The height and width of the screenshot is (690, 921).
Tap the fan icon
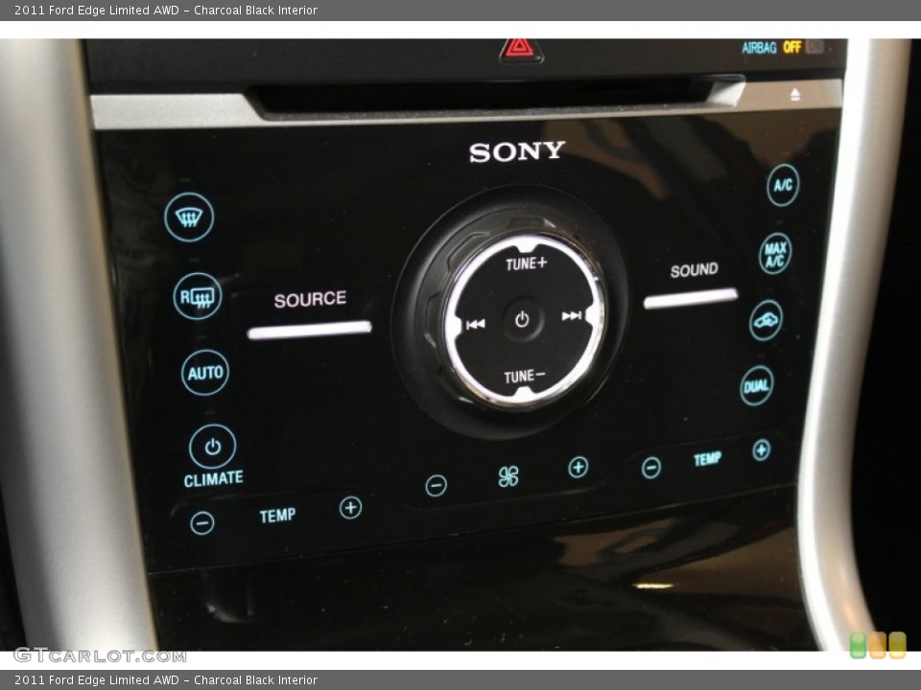pyautogui.click(x=508, y=476)
